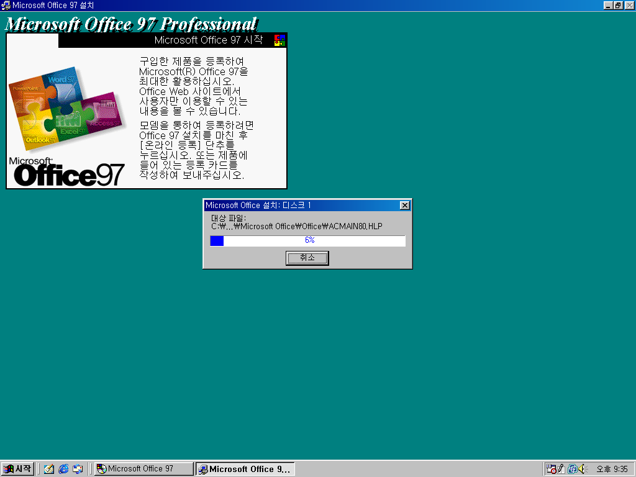This screenshot has width=636, height=477.
Task: Switch to the Microsoft Office 97 CD taskbar button
Action: pos(144,469)
